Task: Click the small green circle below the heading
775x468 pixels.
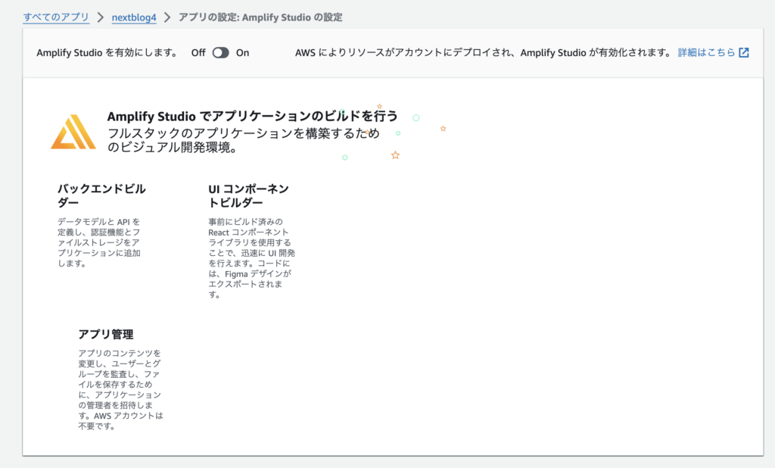Action: click(x=397, y=133)
